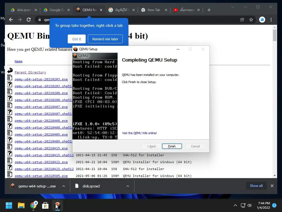282x212 pixels.
Task: Click unknown file icon beside 20210421.sha512
Action: (10, 167)
